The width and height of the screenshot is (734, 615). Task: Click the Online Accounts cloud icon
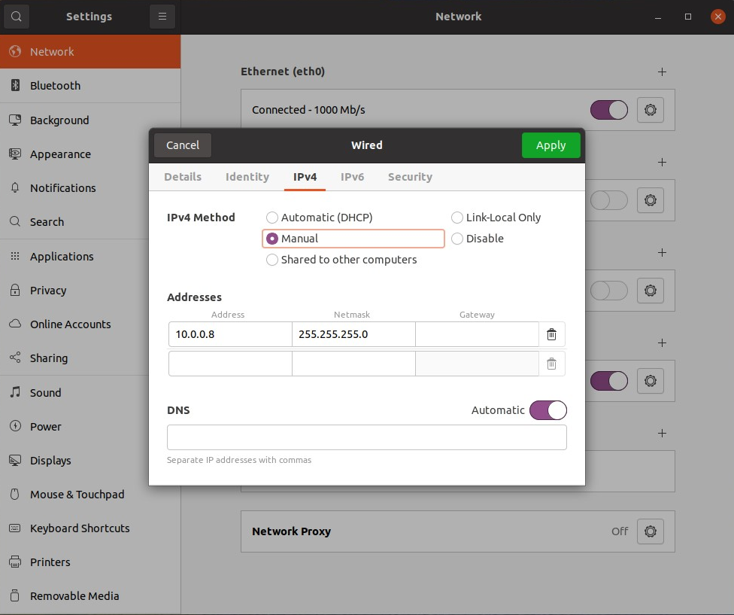(x=15, y=324)
